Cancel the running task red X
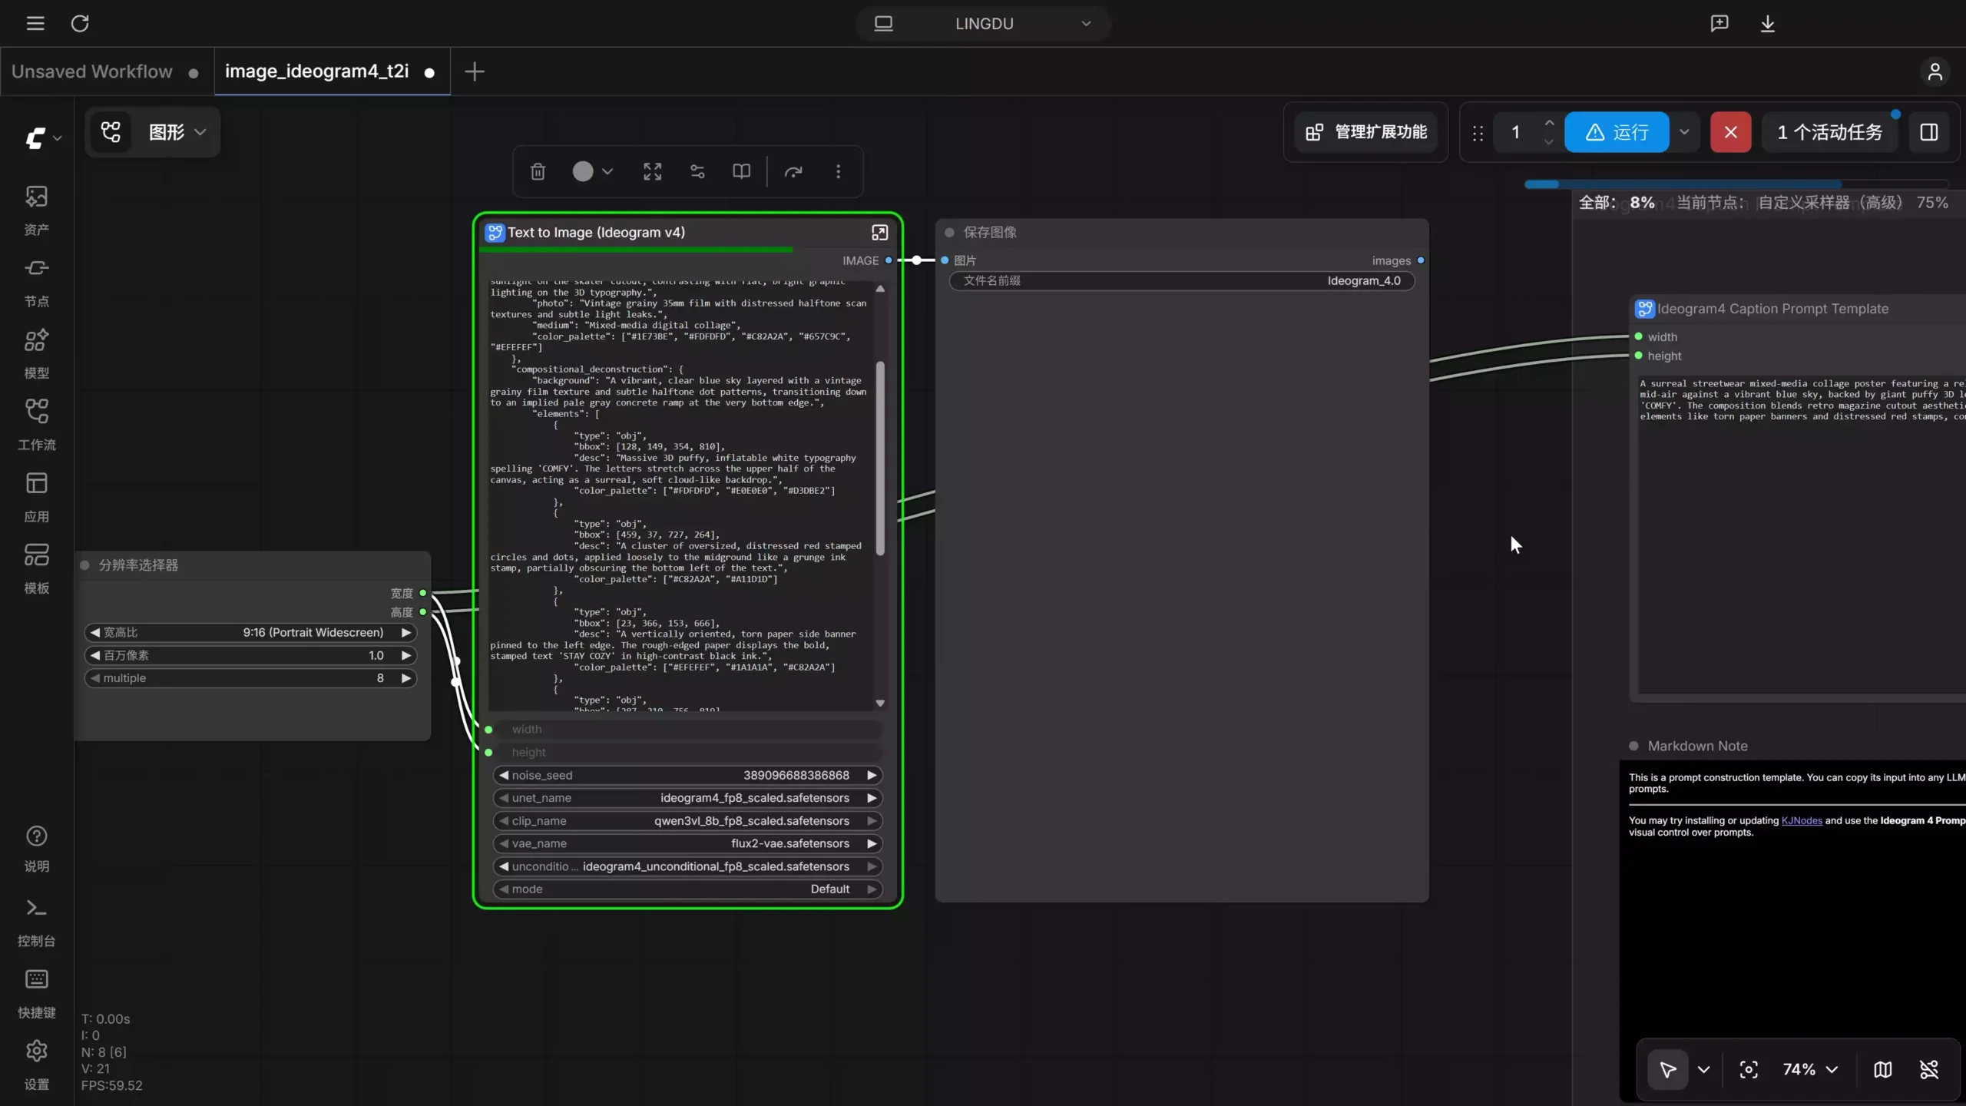The image size is (1966, 1106). click(1730, 132)
